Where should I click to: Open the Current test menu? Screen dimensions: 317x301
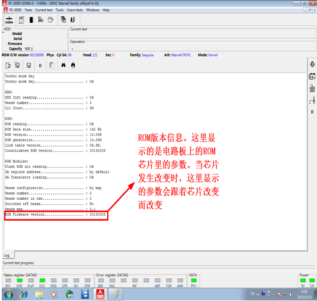(44, 10)
